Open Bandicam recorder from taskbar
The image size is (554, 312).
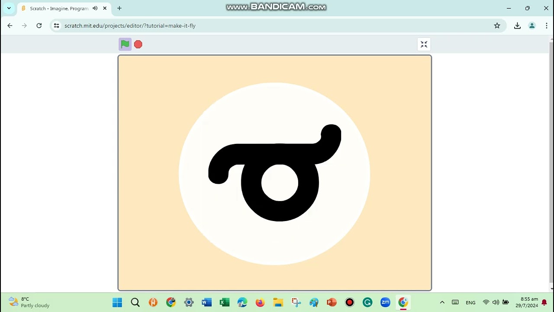[350, 302]
